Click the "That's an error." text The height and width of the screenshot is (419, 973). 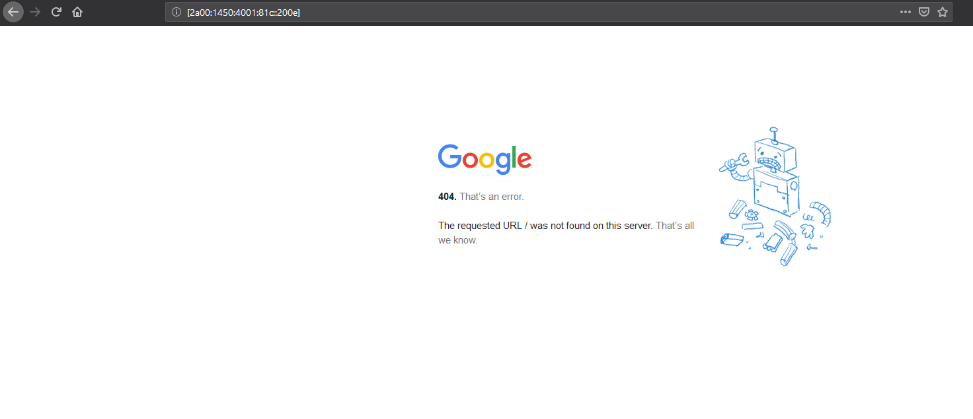(x=491, y=197)
